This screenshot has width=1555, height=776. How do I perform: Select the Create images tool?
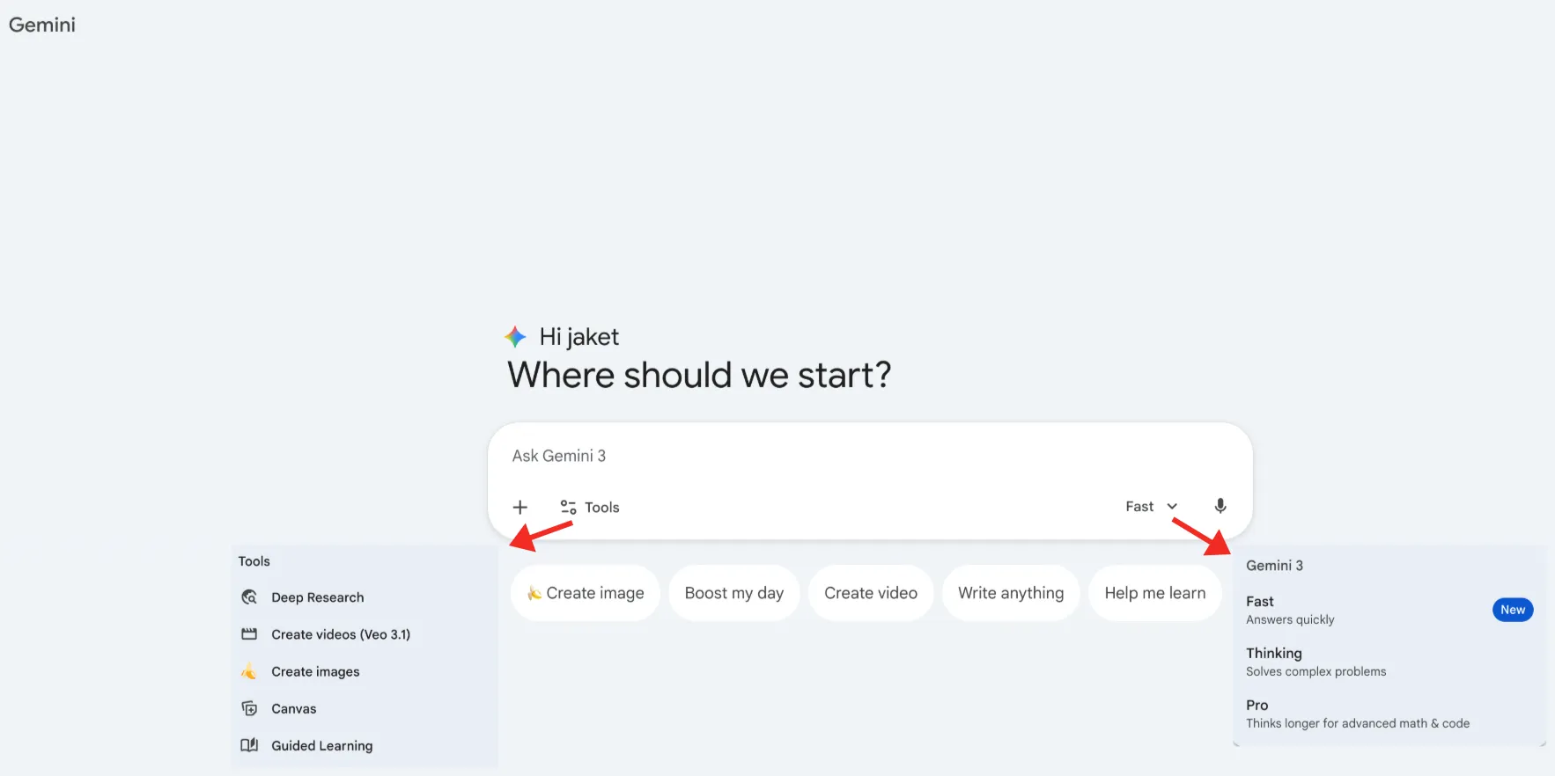[314, 671]
